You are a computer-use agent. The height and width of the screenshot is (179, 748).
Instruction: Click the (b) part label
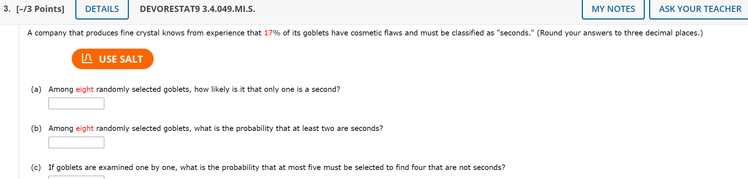(36, 128)
